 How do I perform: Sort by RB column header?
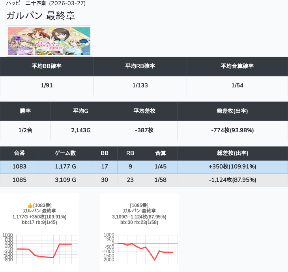tap(130, 153)
